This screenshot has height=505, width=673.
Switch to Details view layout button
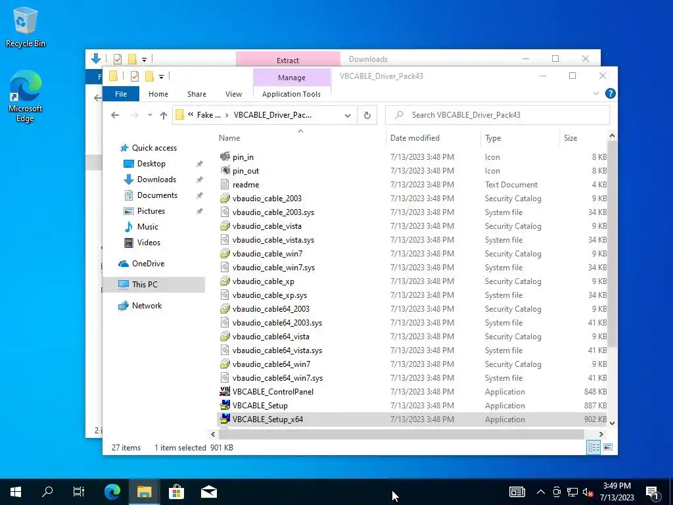(593, 447)
